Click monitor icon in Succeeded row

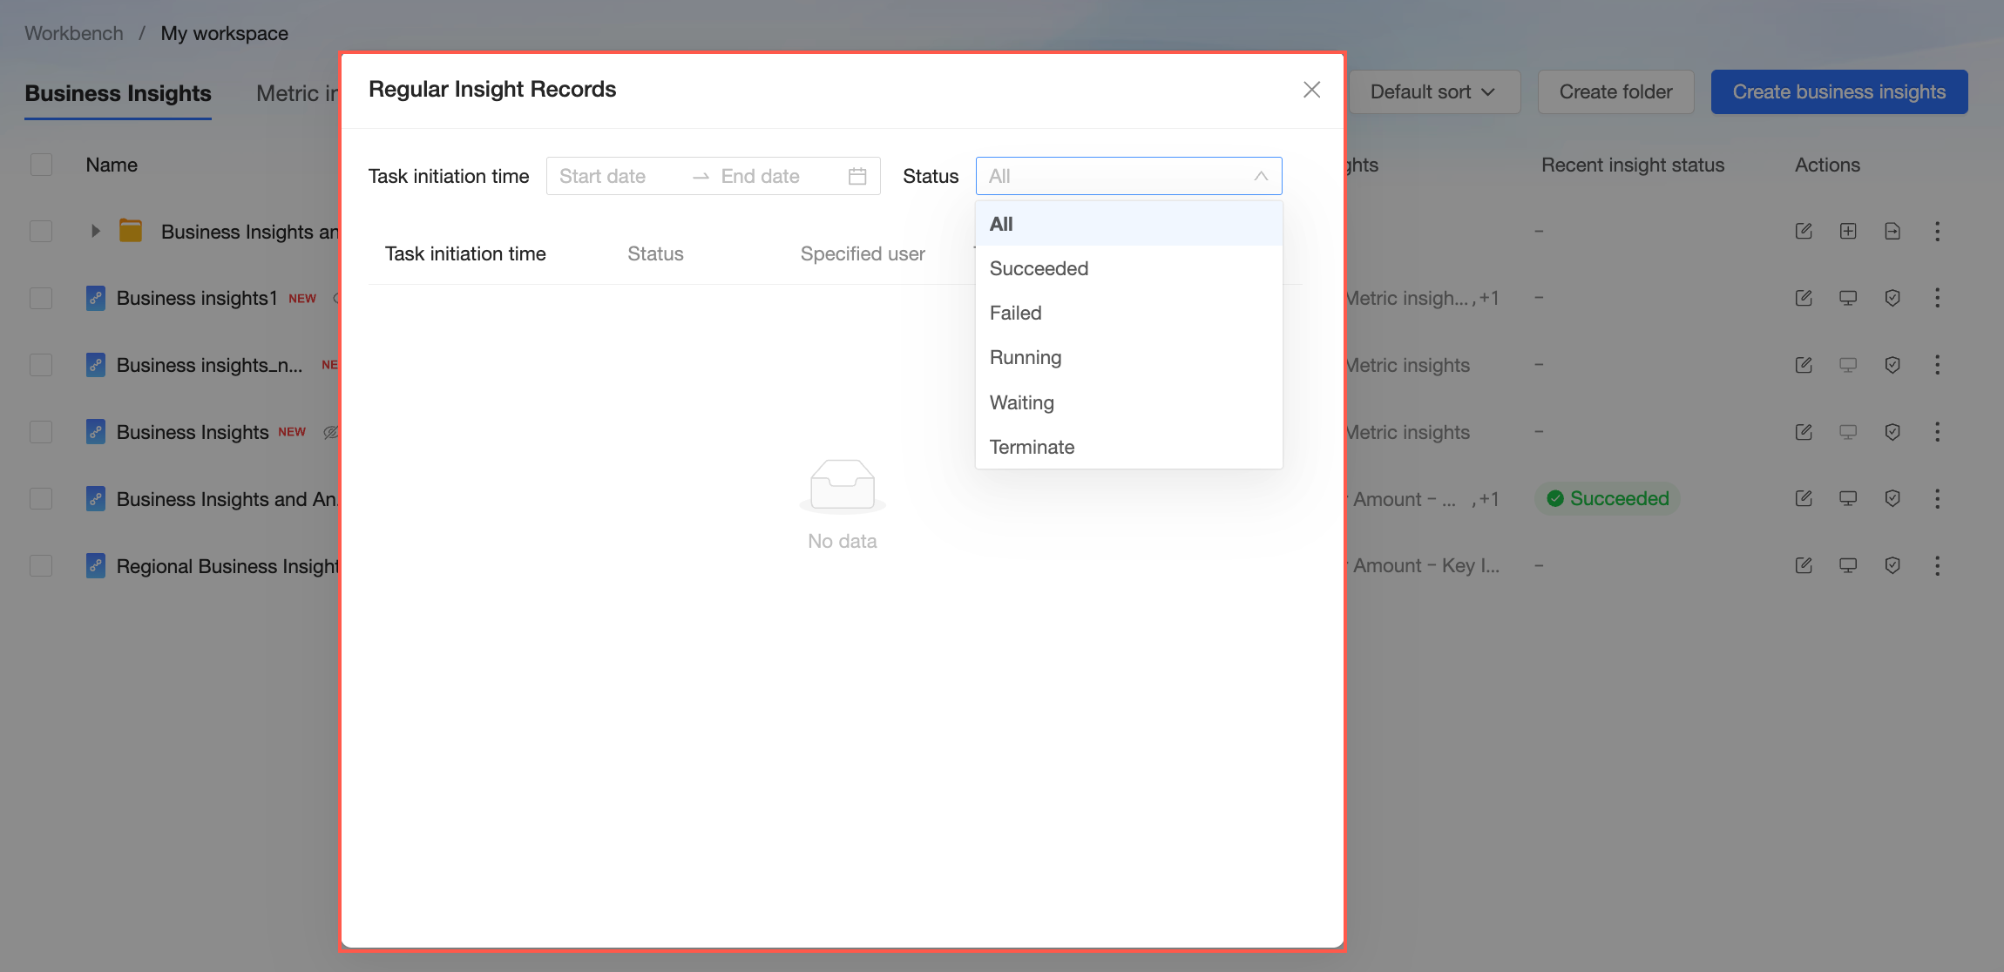click(1848, 498)
